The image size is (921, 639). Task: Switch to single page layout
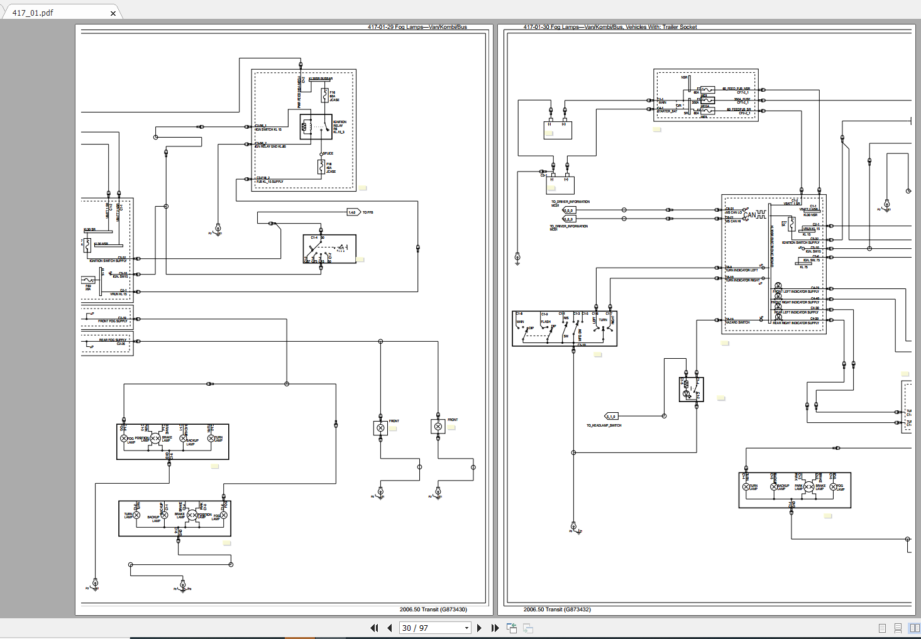(x=882, y=628)
